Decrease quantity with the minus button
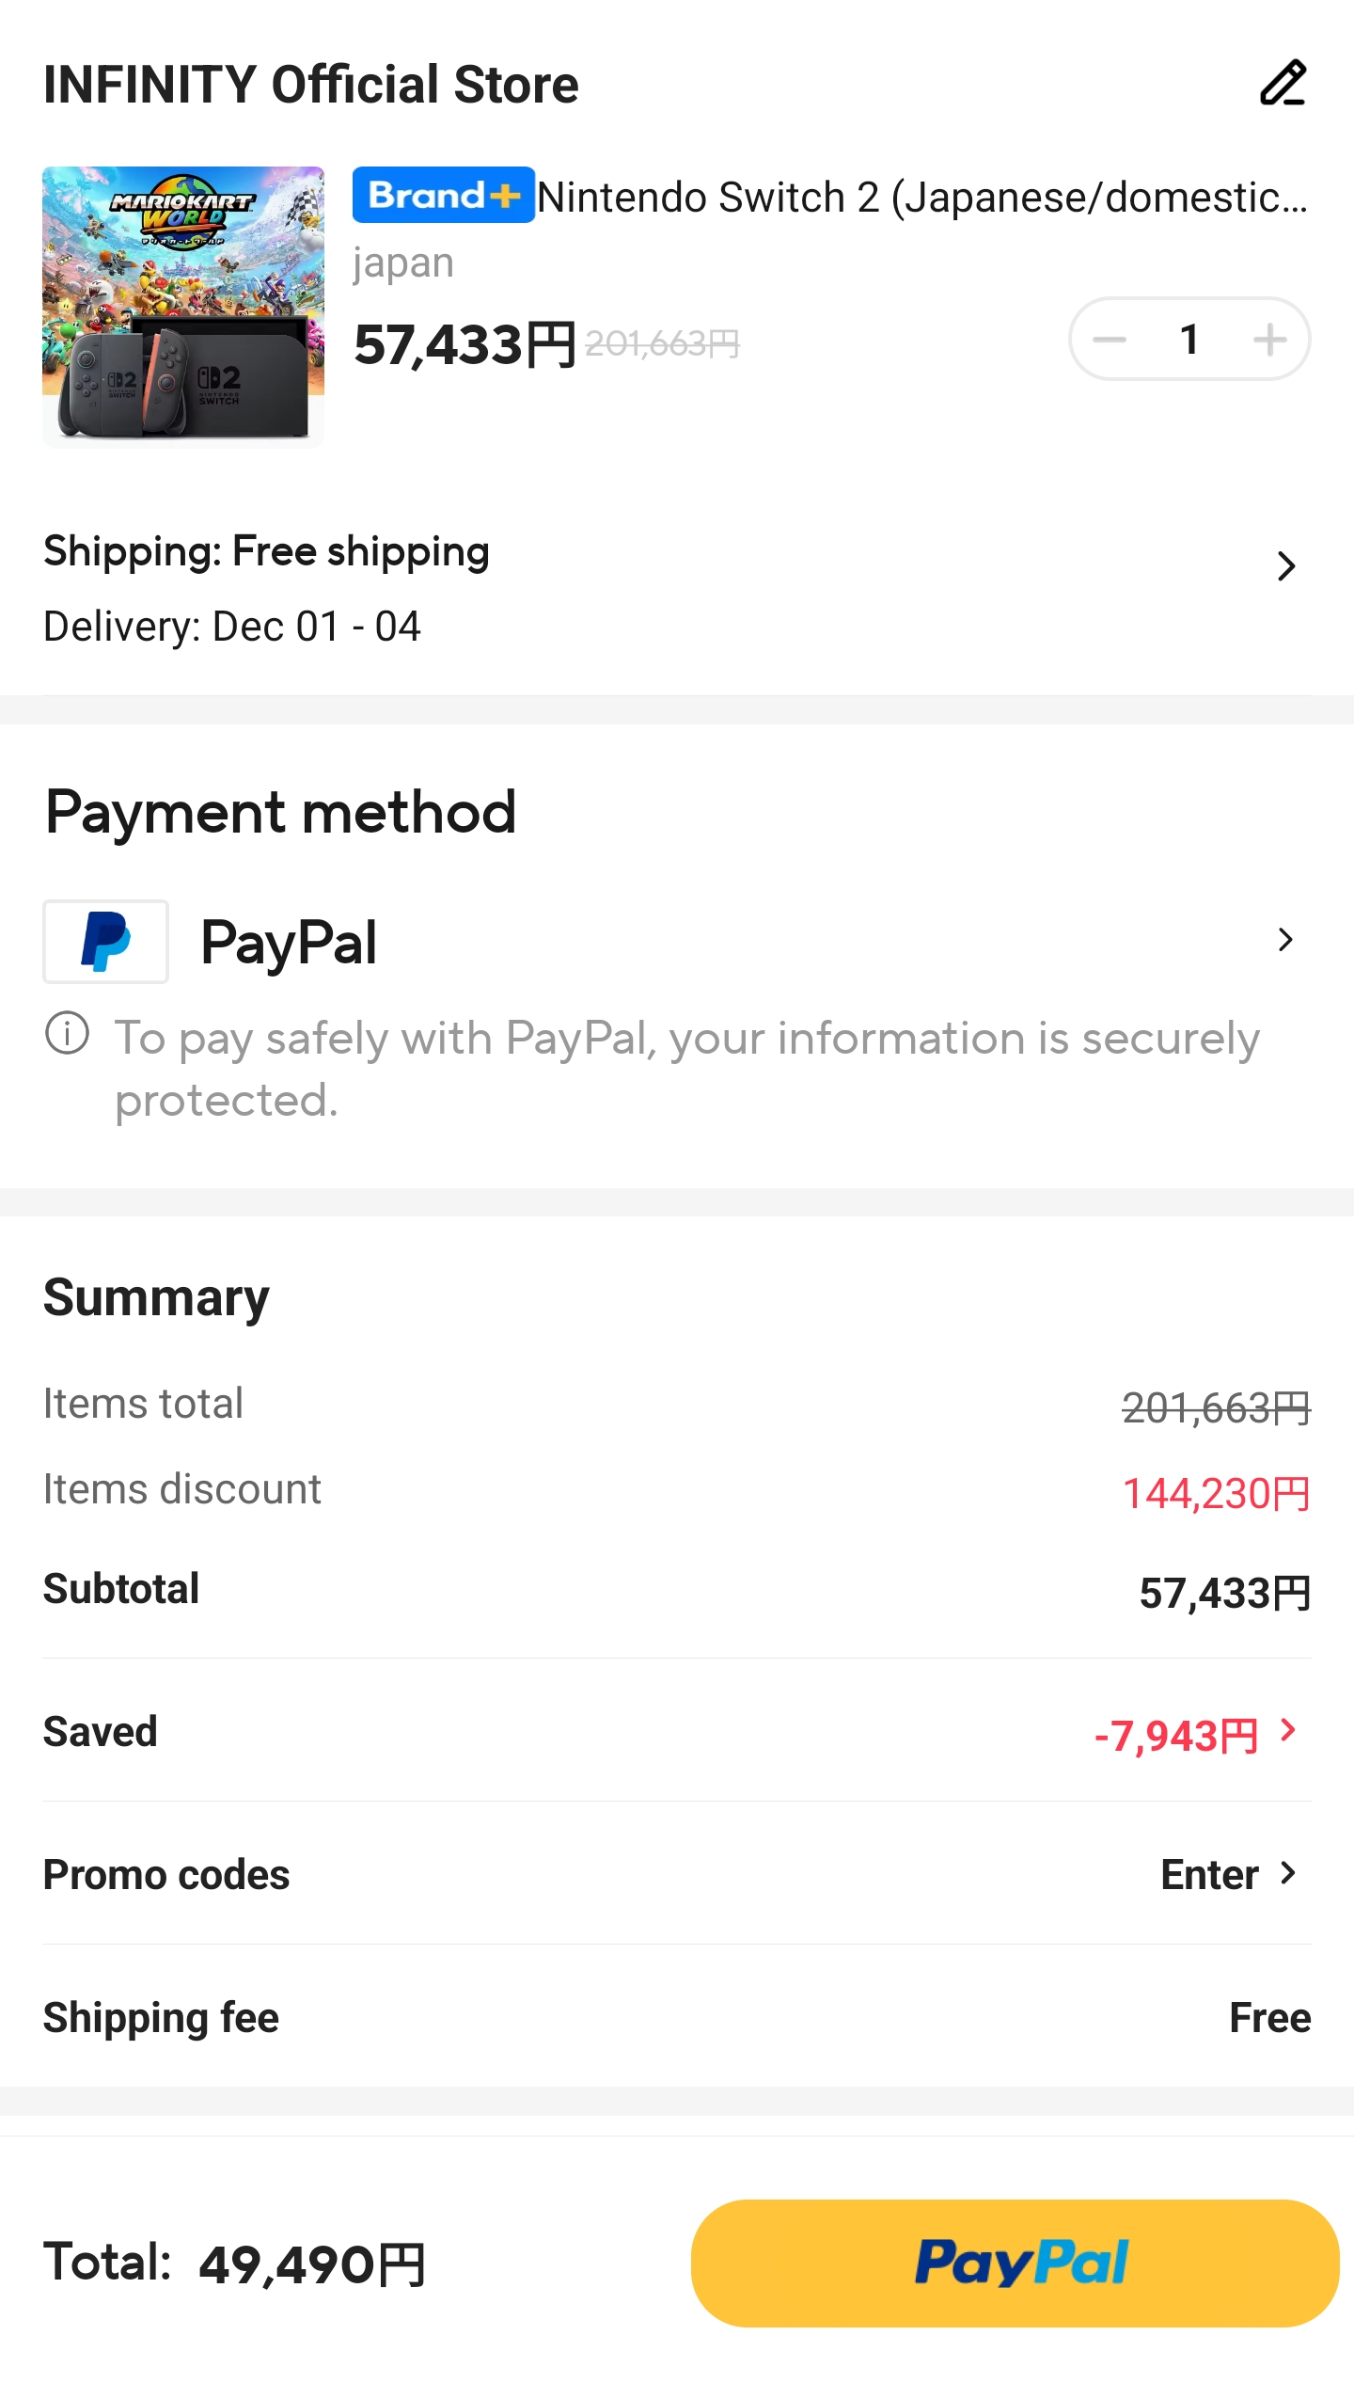1354x2383 pixels. [x=1110, y=340]
